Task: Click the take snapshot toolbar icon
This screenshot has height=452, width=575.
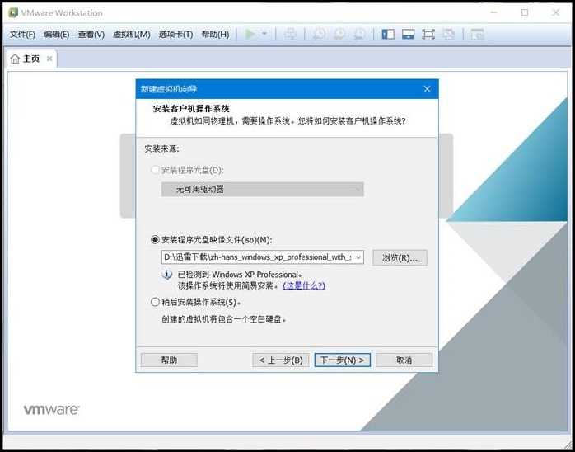Action: click(319, 34)
